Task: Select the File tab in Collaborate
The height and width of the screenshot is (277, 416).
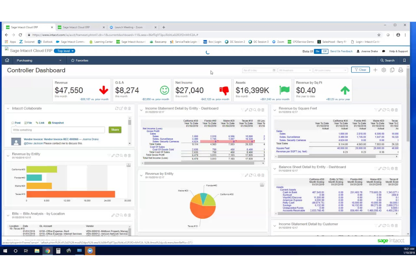Action: tap(28, 123)
